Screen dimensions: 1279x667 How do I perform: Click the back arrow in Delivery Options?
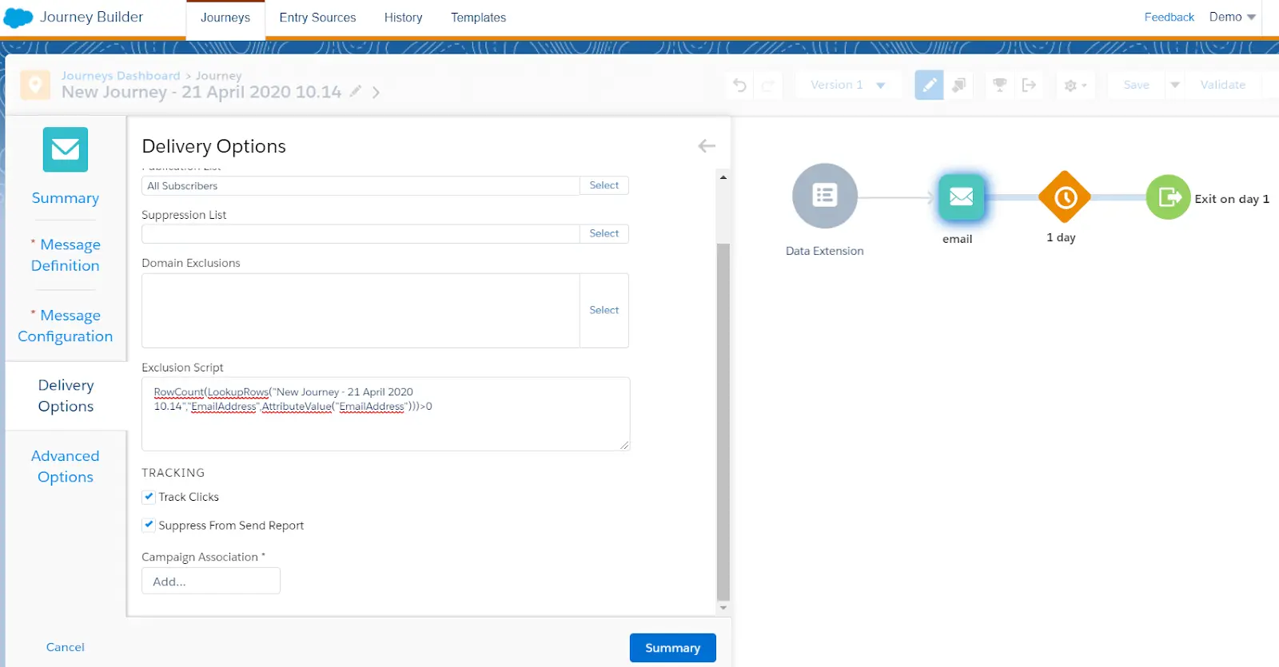[707, 145]
